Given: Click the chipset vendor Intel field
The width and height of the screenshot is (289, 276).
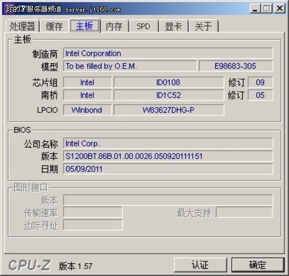Looking at the screenshot, I should (87, 83).
